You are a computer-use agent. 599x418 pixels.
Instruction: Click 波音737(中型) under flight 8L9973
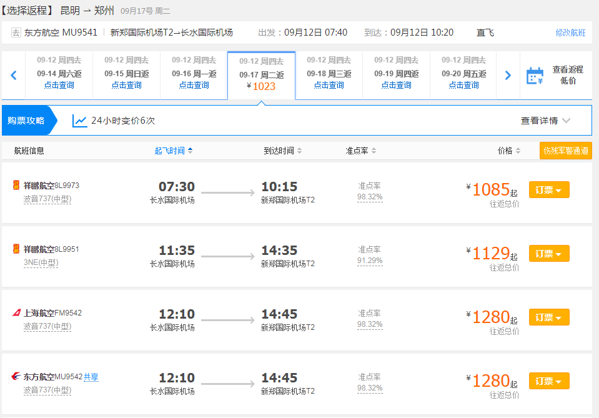(47, 199)
